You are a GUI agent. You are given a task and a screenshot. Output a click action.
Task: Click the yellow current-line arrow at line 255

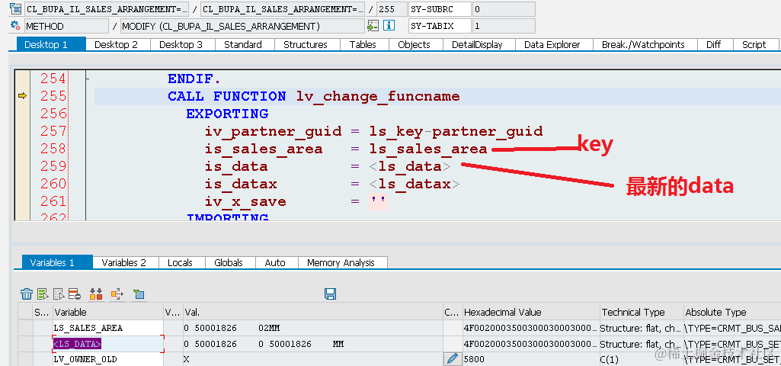coord(22,96)
